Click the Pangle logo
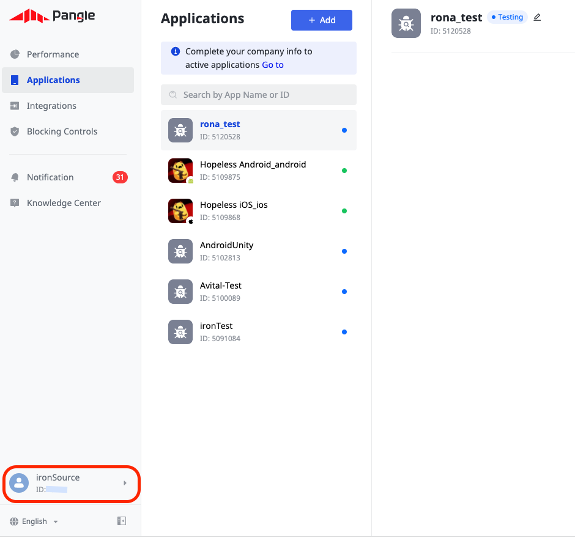This screenshot has height=538, width=575. 52,16
